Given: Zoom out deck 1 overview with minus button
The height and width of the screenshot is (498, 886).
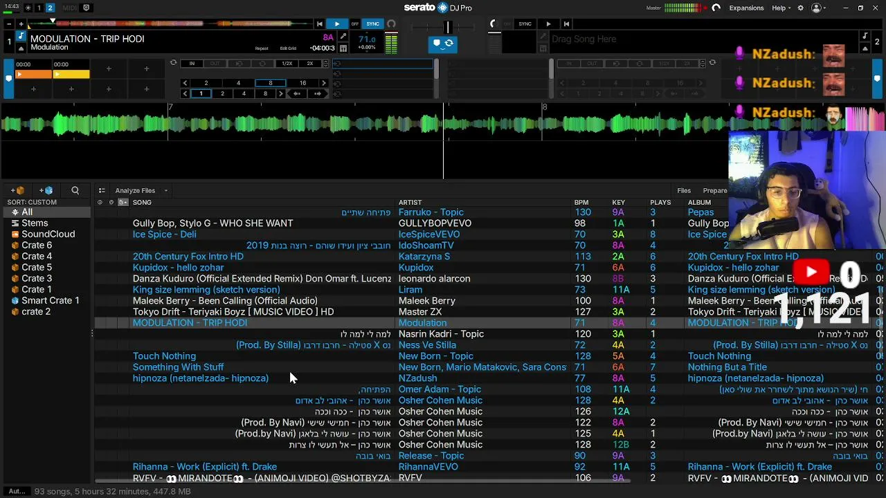Looking at the screenshot, I should click(10, 24).
